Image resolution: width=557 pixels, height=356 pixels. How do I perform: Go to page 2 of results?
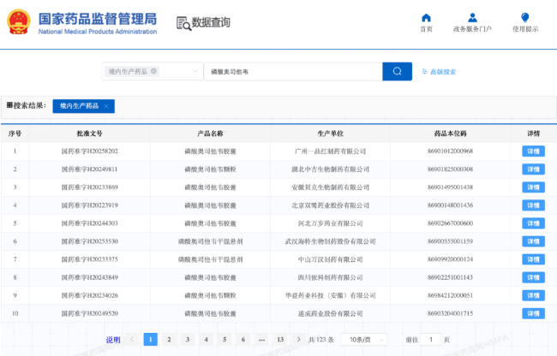pyautogui.click(x=169, y=340)
